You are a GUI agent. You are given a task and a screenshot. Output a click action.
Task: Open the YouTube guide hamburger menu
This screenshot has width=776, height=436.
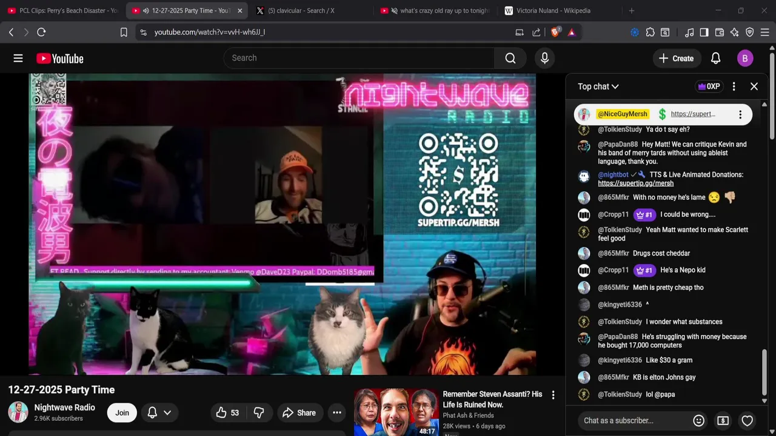pyautogui.click(x=18, y=58)
